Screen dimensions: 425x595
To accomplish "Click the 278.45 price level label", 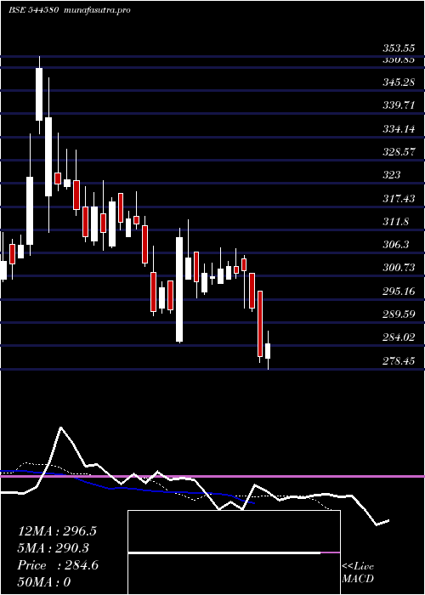I will click(398, 361).
